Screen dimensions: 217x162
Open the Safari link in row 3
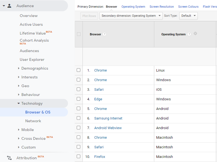(99, 89)
